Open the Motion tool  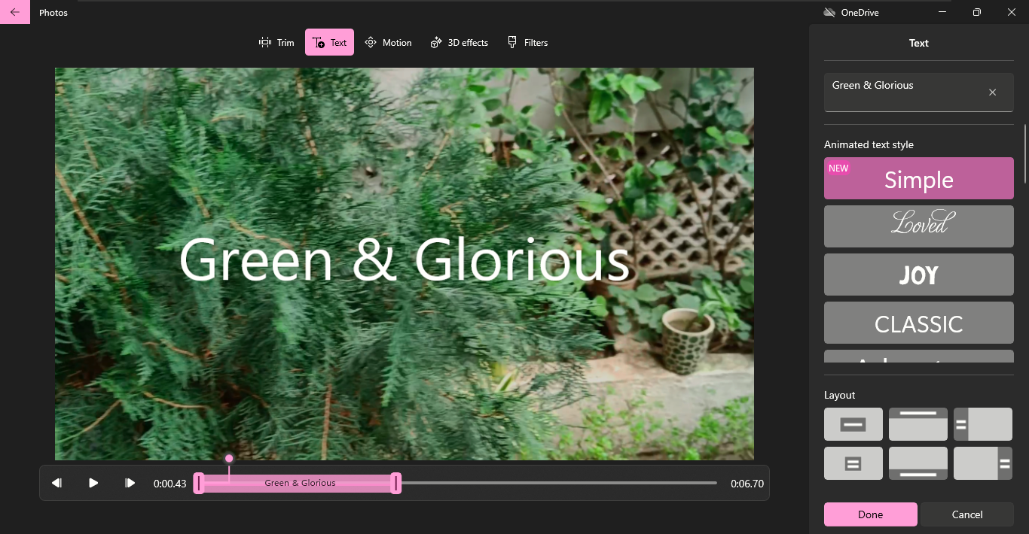pos(388,42)
